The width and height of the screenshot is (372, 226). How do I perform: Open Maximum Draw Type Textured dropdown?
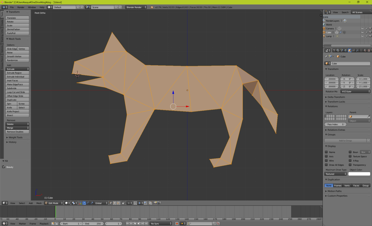[335, 174]
